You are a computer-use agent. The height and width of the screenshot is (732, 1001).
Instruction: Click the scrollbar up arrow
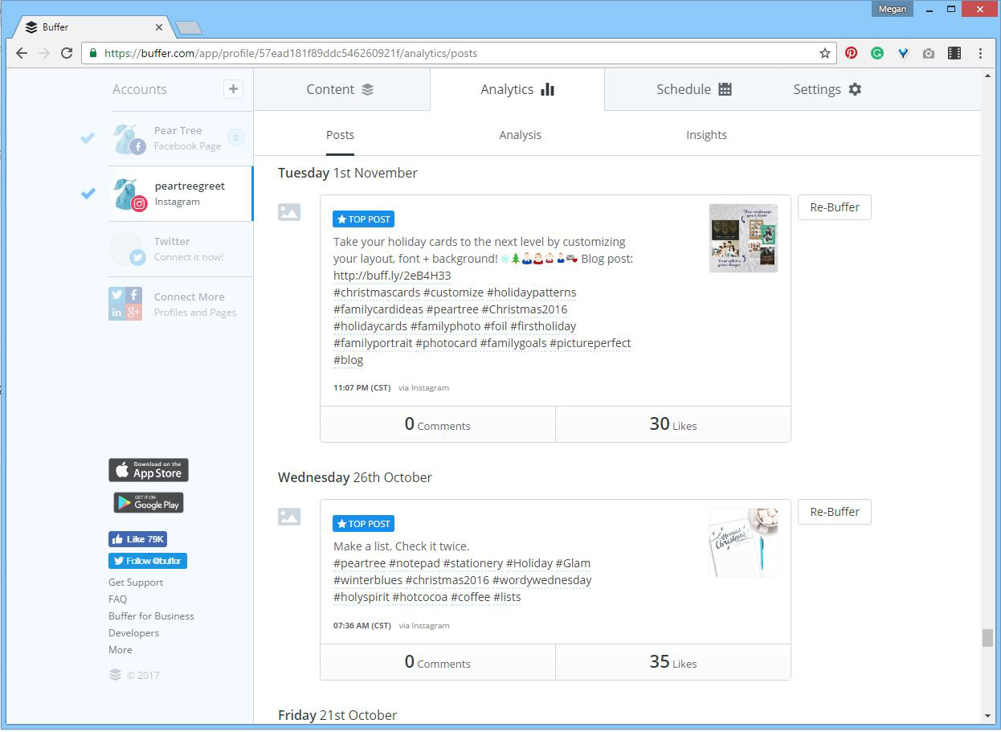tap(987, 75)
